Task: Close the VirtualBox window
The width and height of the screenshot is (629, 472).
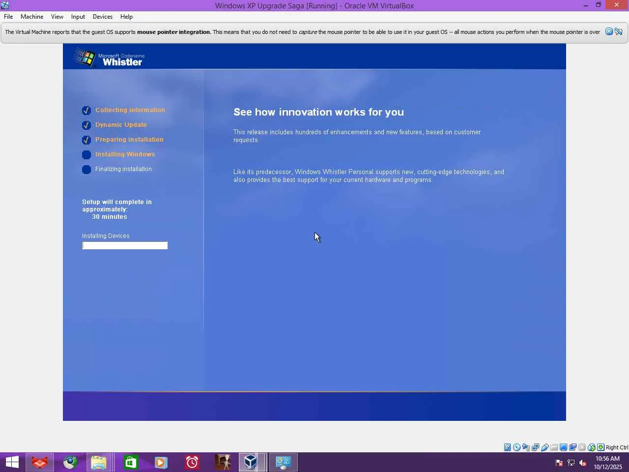Action: (x=617, y=5)
